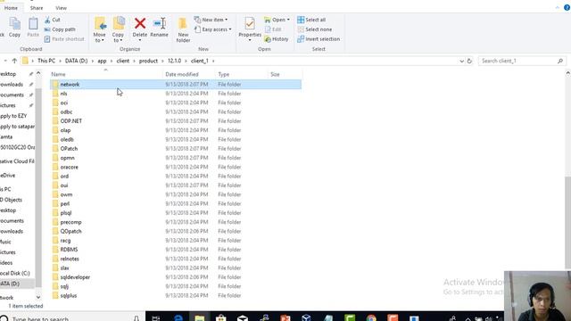This screenshot has width=571, height=321.
Task: Click the Paste ribbon icon
Action: (x=33, y=28)
